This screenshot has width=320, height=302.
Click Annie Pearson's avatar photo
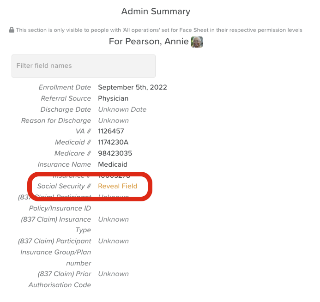(197, 42)
